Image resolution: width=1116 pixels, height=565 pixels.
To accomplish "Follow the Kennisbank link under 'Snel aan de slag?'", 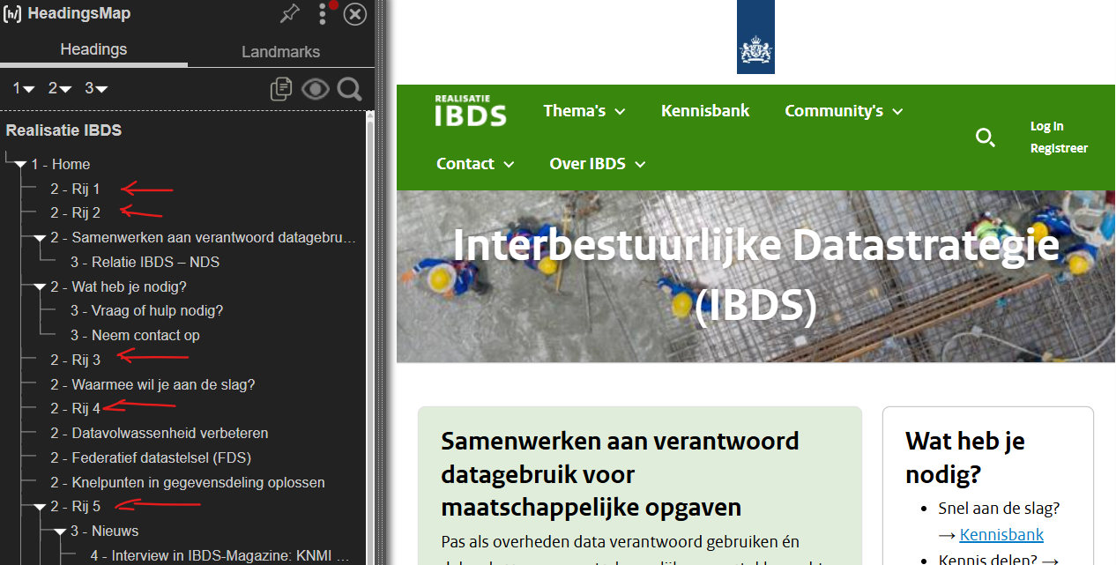I will (x=1001, y=534).
